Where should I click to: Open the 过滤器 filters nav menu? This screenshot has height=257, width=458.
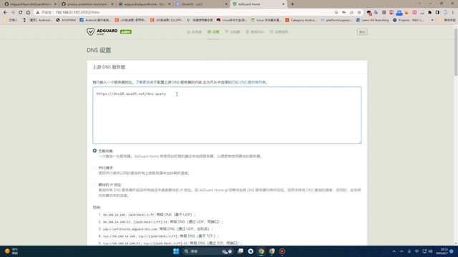[x=233, y=31]
